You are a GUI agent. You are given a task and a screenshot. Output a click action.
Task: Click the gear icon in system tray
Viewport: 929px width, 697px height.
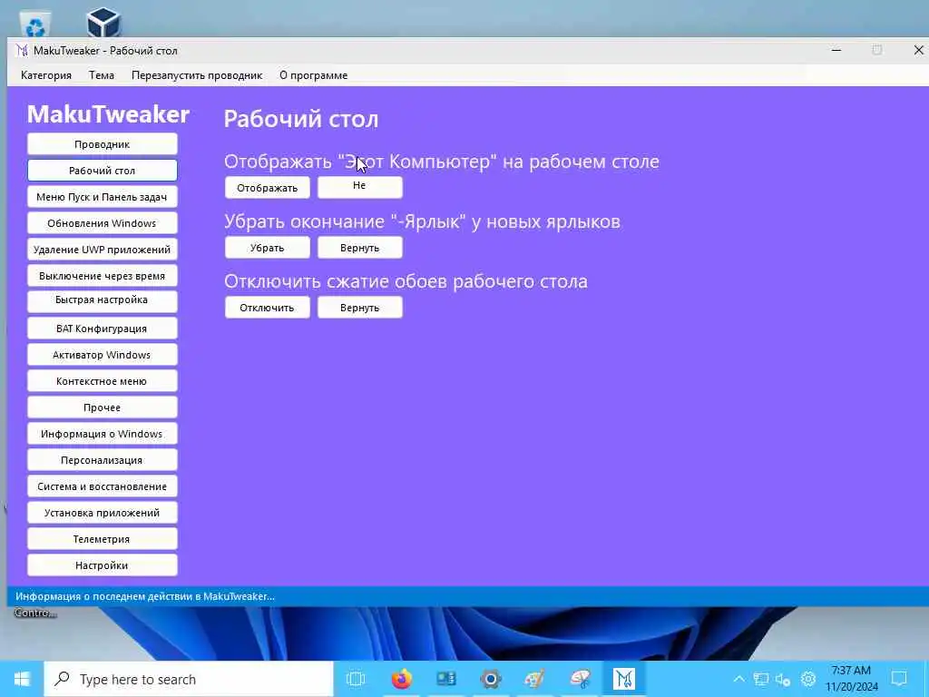808,679
